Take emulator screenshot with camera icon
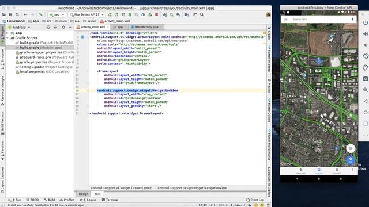 point(365,79)
